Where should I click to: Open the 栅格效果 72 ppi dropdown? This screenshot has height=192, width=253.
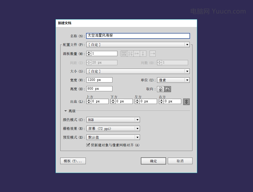(x=113, y=128)
